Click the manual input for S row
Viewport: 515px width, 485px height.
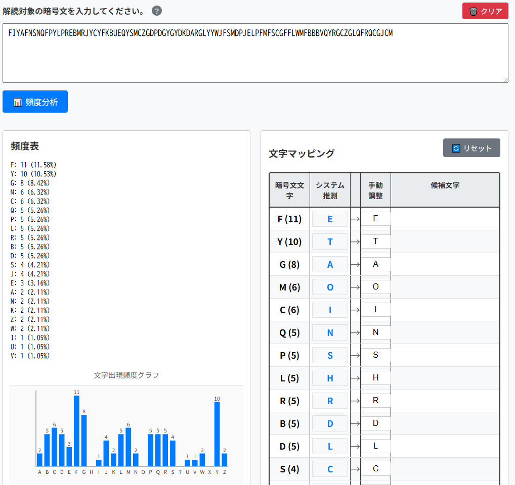pyautogui.click(x=375, y=469)
